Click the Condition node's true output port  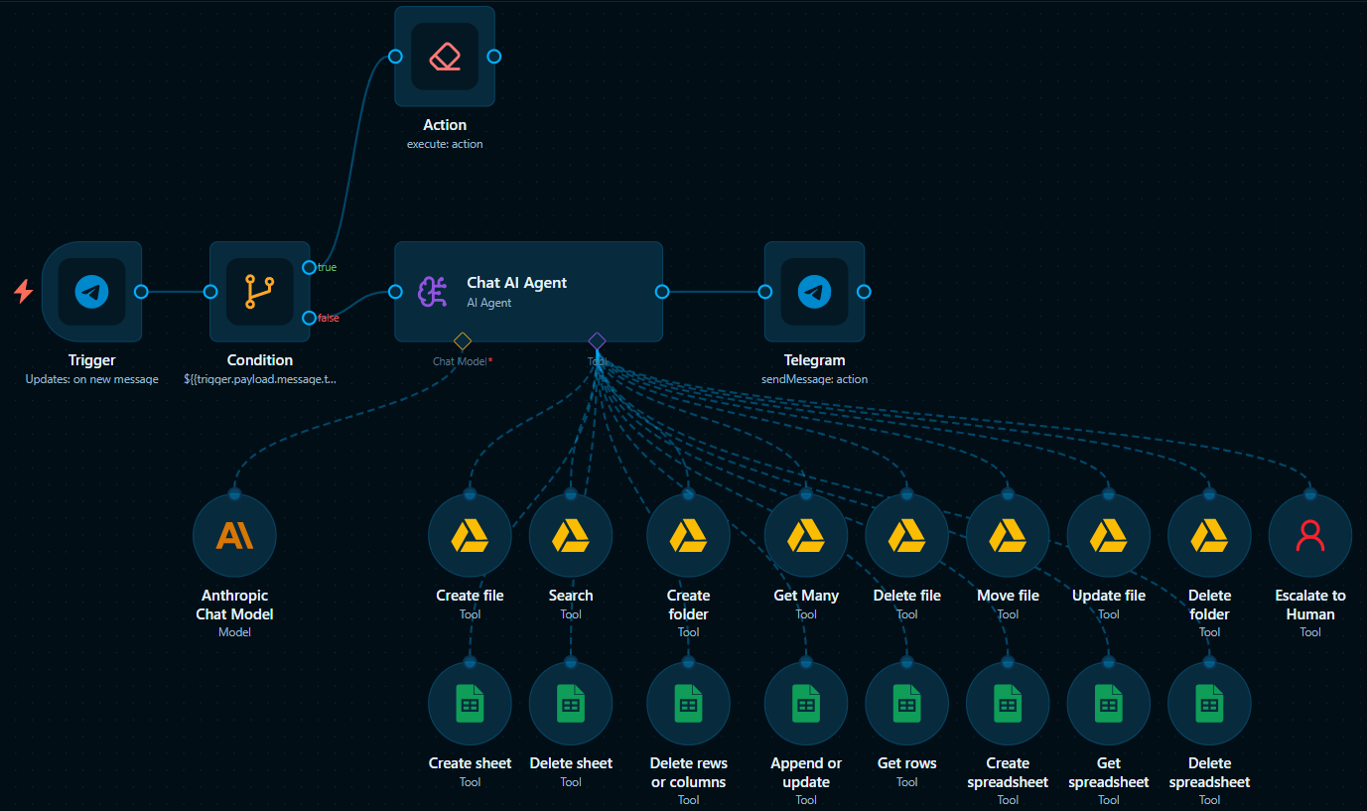pyautogui.click(x=310, y=267)
